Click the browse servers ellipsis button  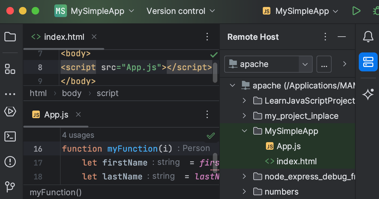(x=324, y=64)
